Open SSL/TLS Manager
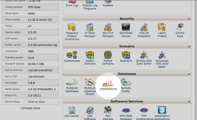This screenshot has width=197, height=120. click(x=108, y=30)
